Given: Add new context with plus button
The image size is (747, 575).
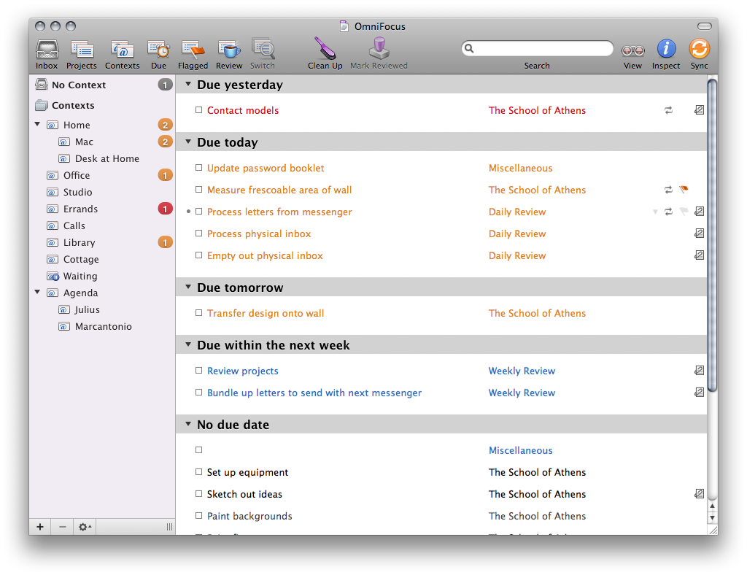Looking at the screenshot, I should click(40, 527).
